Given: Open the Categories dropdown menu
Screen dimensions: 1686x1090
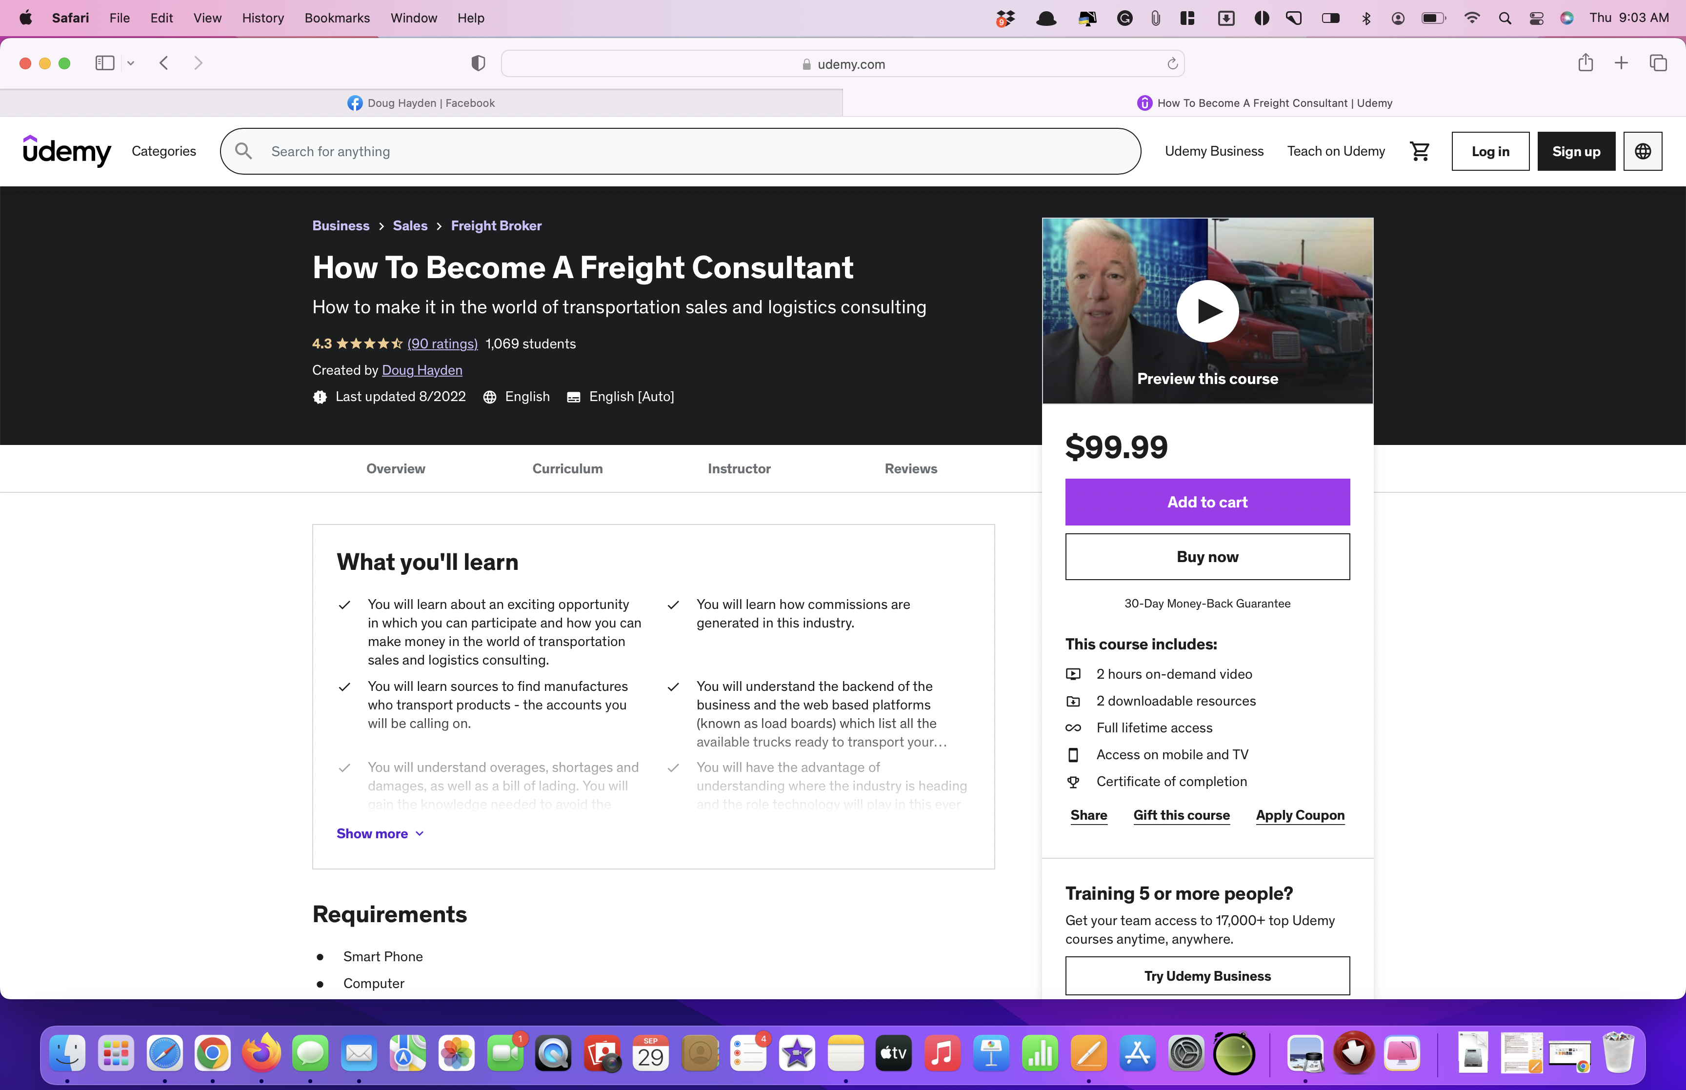Looking at the screenshot, I should (163, 151).
